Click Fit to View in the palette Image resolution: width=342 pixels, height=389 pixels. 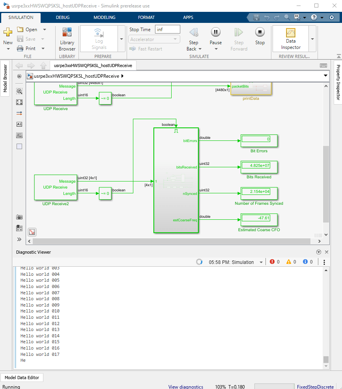(x=19, y=102)
